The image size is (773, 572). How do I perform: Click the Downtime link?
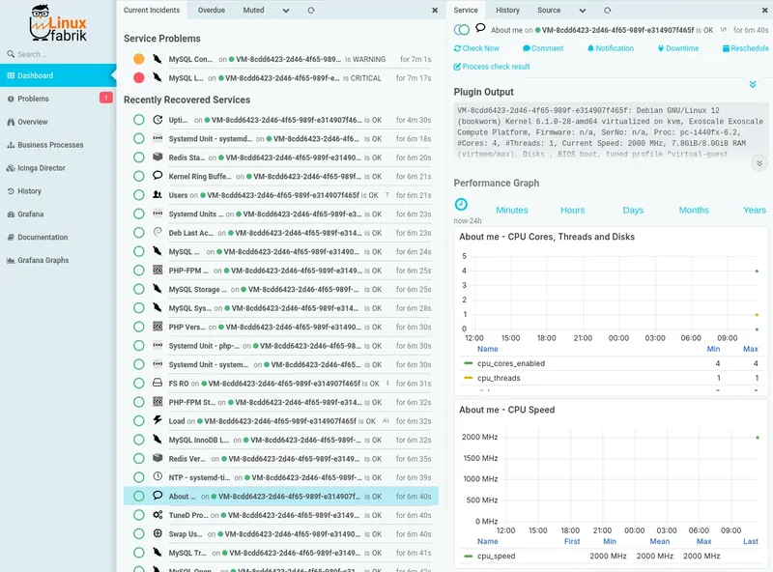(678, 48)
